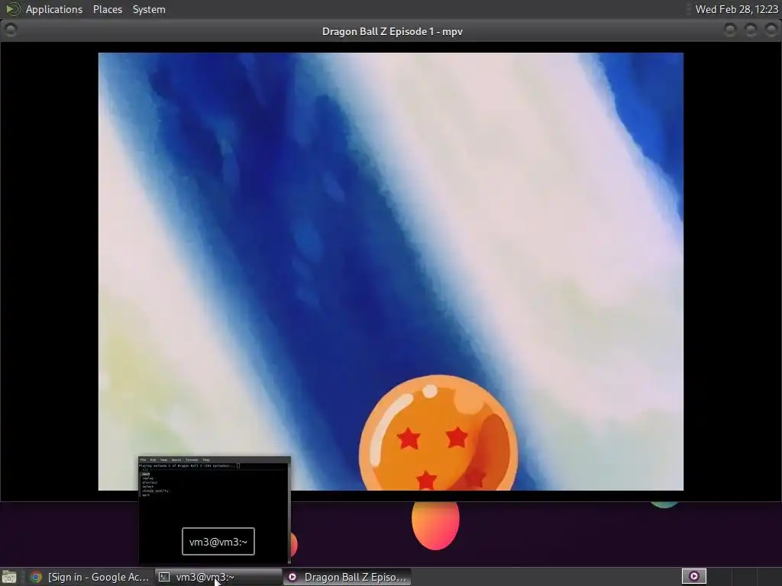Maximize the Dragon Ball Z mpv window

751,31
